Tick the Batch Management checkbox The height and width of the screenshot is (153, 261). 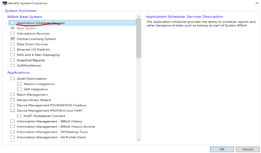point(12,94)
